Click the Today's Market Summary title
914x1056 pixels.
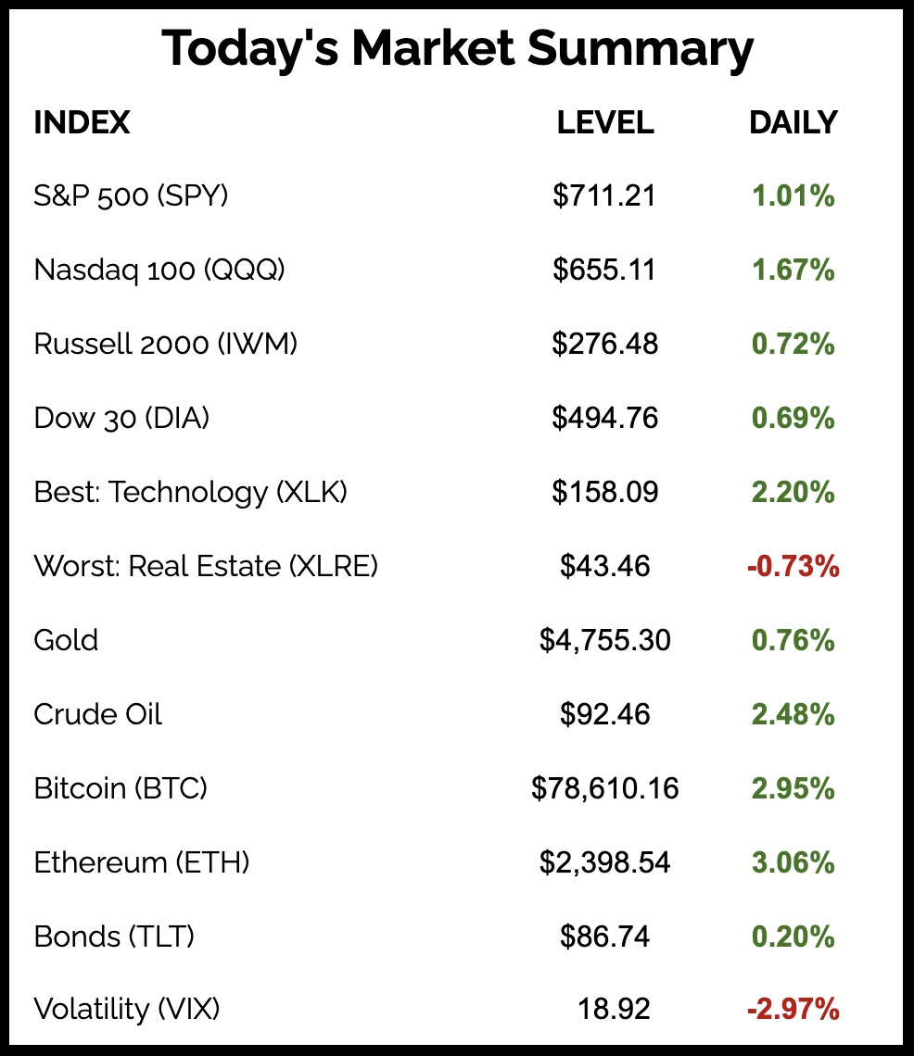(x=457, y=50)
